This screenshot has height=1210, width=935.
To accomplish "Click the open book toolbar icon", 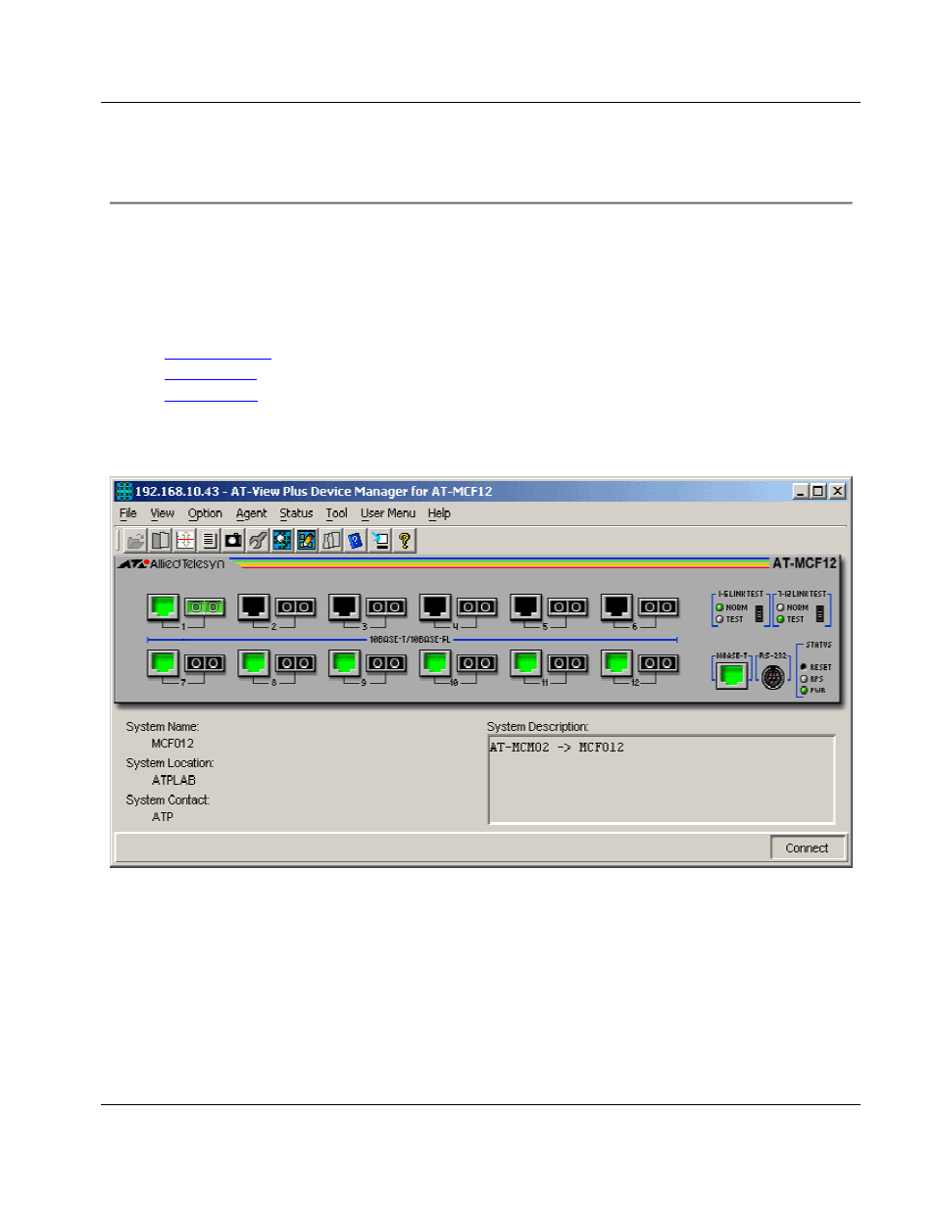I will 161,540.
